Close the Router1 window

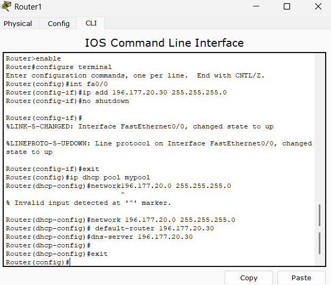(x=318, y=7)
